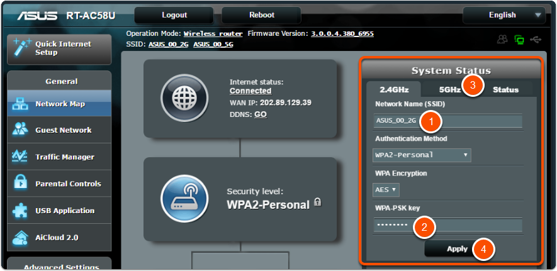Click the Network Name (SSID) input field

pyautogui.click(x=447, y=121)
